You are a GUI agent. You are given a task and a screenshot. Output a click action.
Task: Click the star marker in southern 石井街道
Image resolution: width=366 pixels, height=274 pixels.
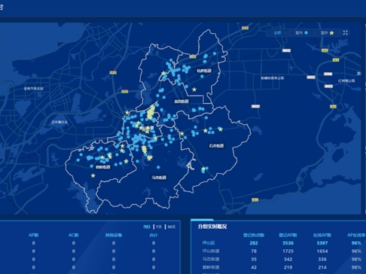pos(203,169)
